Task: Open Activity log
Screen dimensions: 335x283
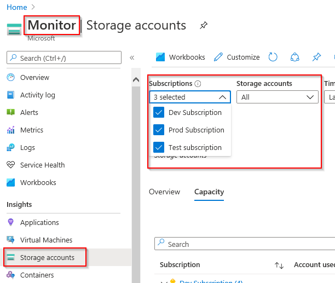Action: (38, 95)
